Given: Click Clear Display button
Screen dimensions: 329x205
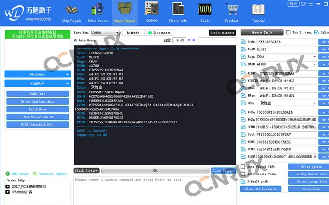Looking at the screenshot, I should [x=224, y=171].
